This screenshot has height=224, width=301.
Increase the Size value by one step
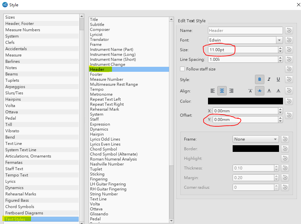click(280, 48)
